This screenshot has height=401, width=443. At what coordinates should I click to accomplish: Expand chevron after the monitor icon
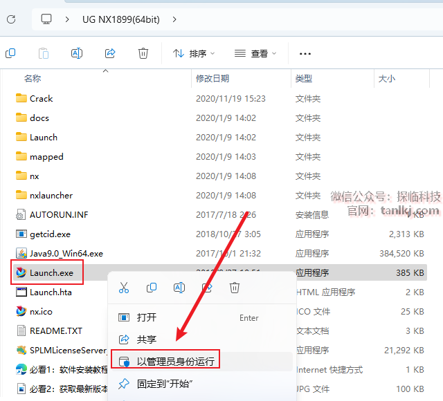click(67, 19)
